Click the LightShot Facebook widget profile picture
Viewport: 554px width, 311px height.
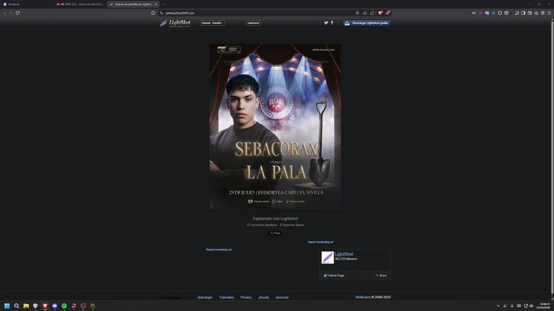[x=328, y=257]
